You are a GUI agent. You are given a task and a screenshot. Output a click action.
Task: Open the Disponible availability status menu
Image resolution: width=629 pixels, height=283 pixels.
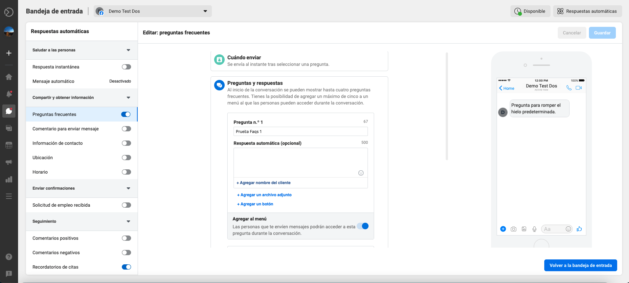point(530,11)
